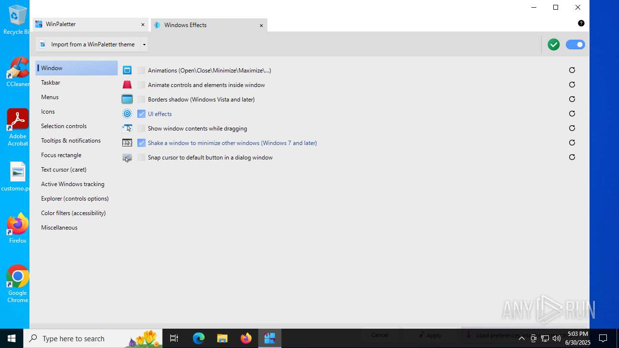The height and width of the screenshot is (348, 619).
Task: Switch to the WinPaletter tab
Action: (x=91, y=24)
